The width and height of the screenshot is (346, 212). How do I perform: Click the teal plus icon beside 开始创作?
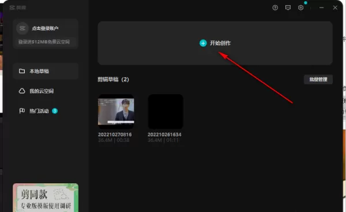[203, 43]
